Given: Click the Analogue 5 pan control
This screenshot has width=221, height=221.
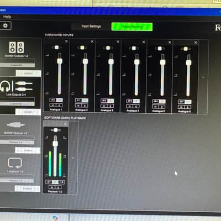Looking at the screenshot, I should [160, 49].
